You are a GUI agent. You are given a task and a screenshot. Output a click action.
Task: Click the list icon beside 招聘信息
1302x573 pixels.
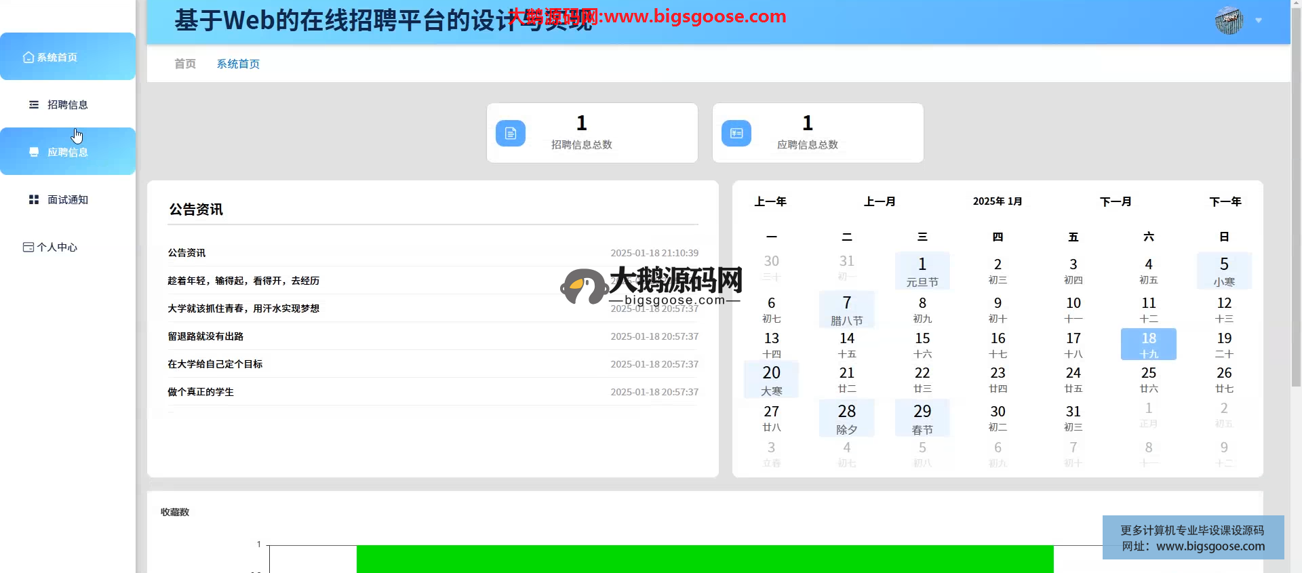coord(33,104)
